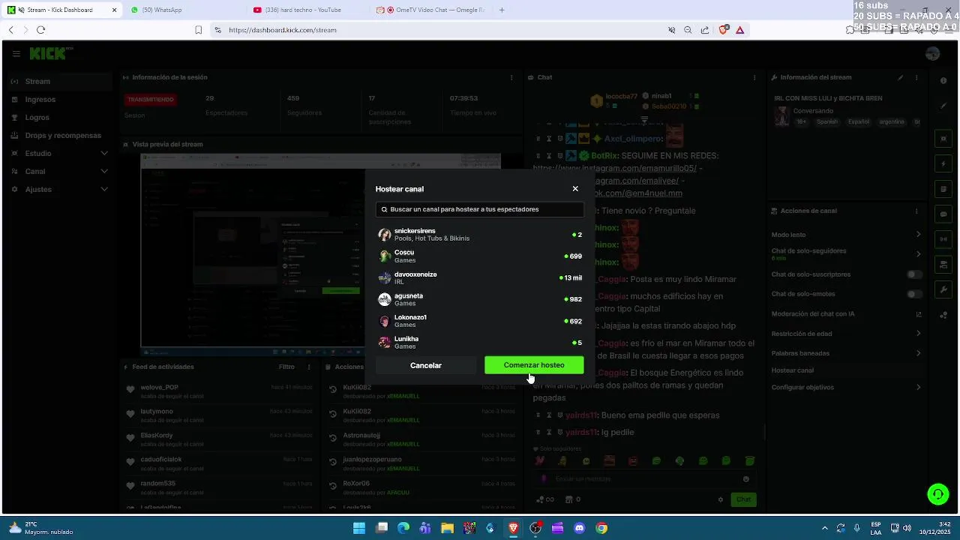Select Coscu channel in host list

pos(479,256)
